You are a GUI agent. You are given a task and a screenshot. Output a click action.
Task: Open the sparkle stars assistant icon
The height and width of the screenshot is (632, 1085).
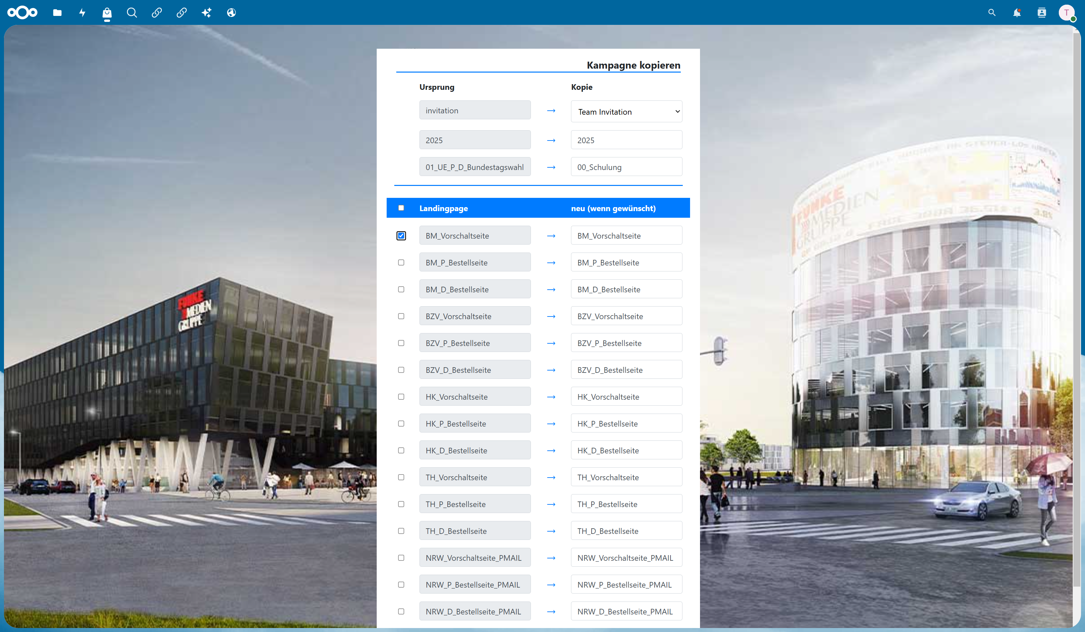(x=207, y=13)
